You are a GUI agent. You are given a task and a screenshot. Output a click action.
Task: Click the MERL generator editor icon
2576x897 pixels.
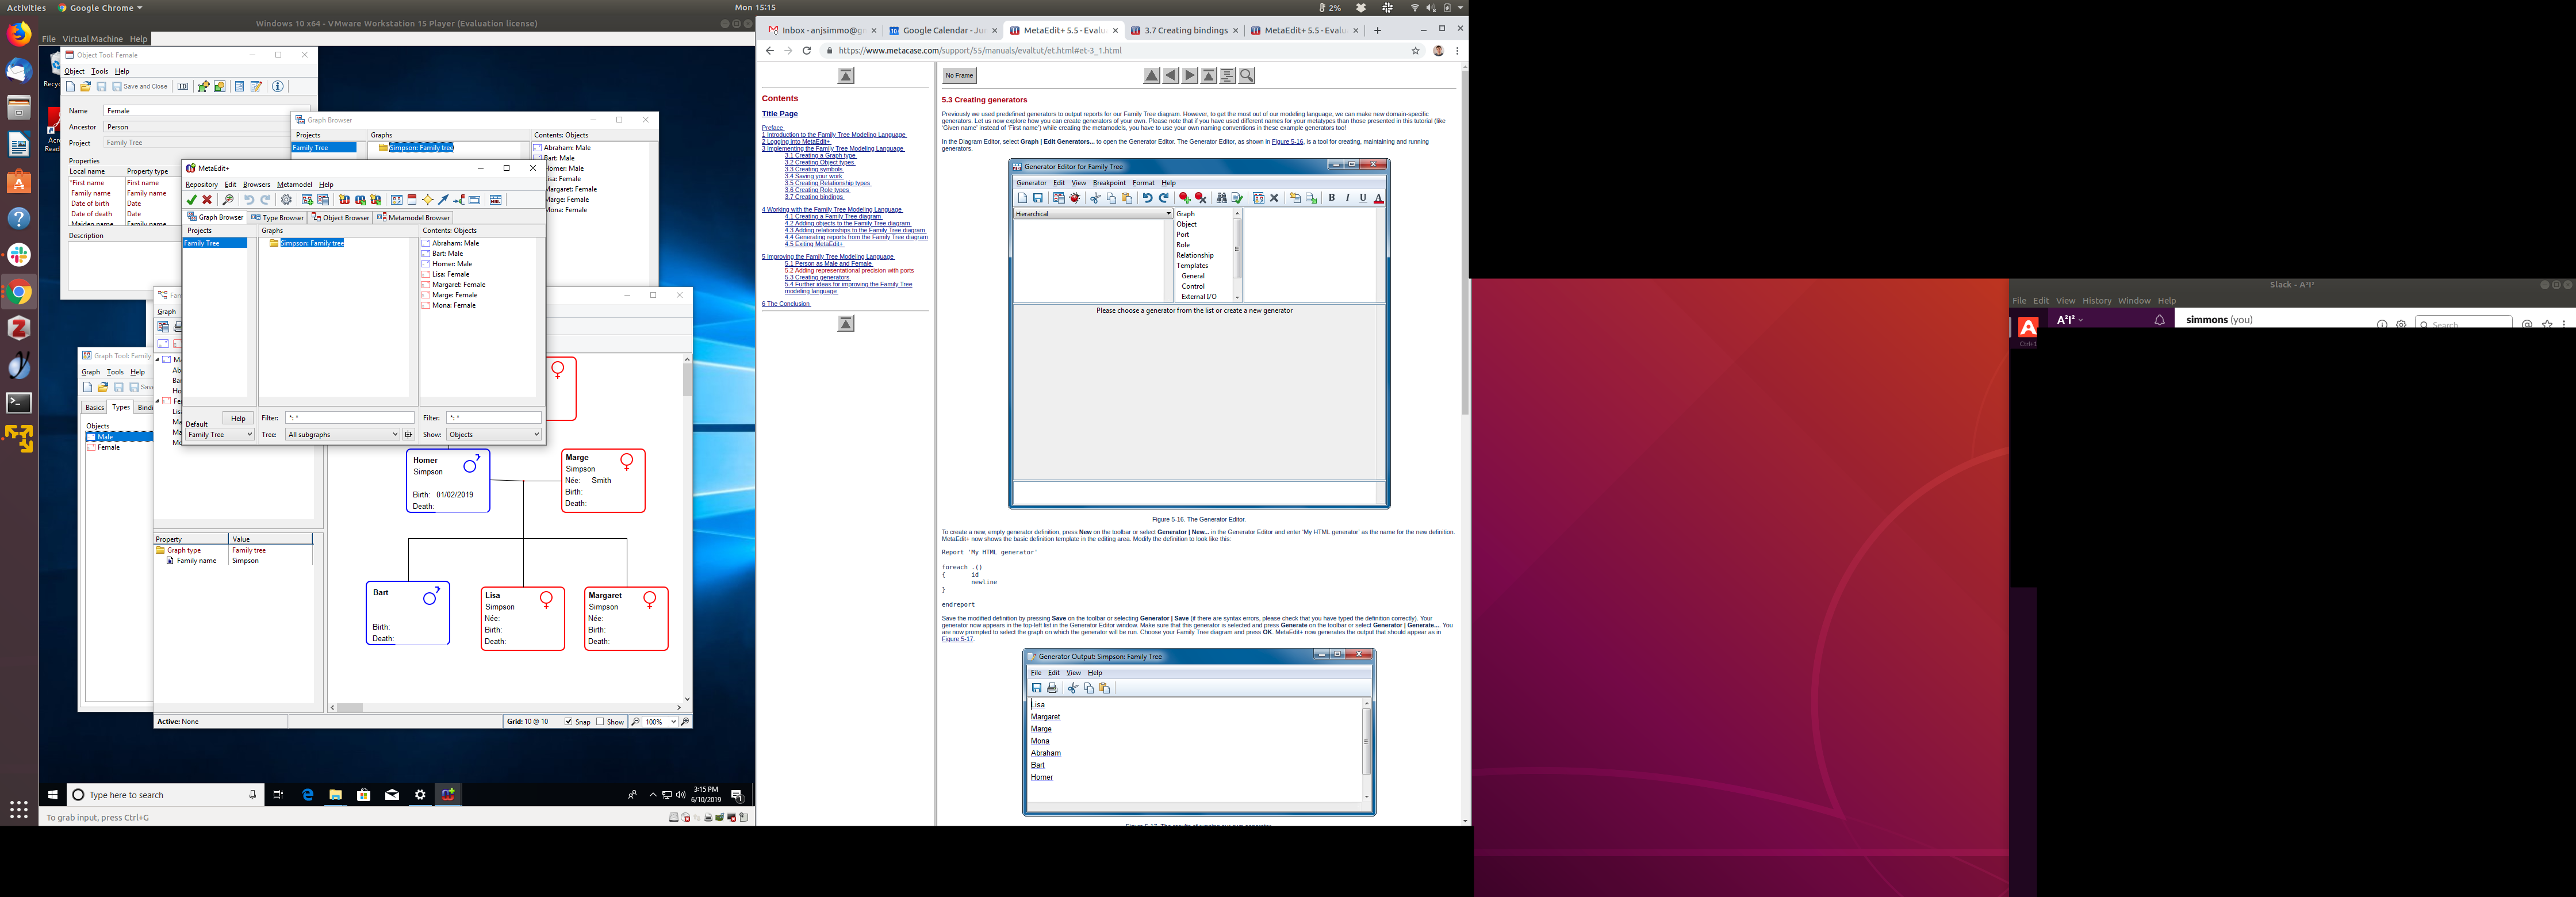pos(495,200)
